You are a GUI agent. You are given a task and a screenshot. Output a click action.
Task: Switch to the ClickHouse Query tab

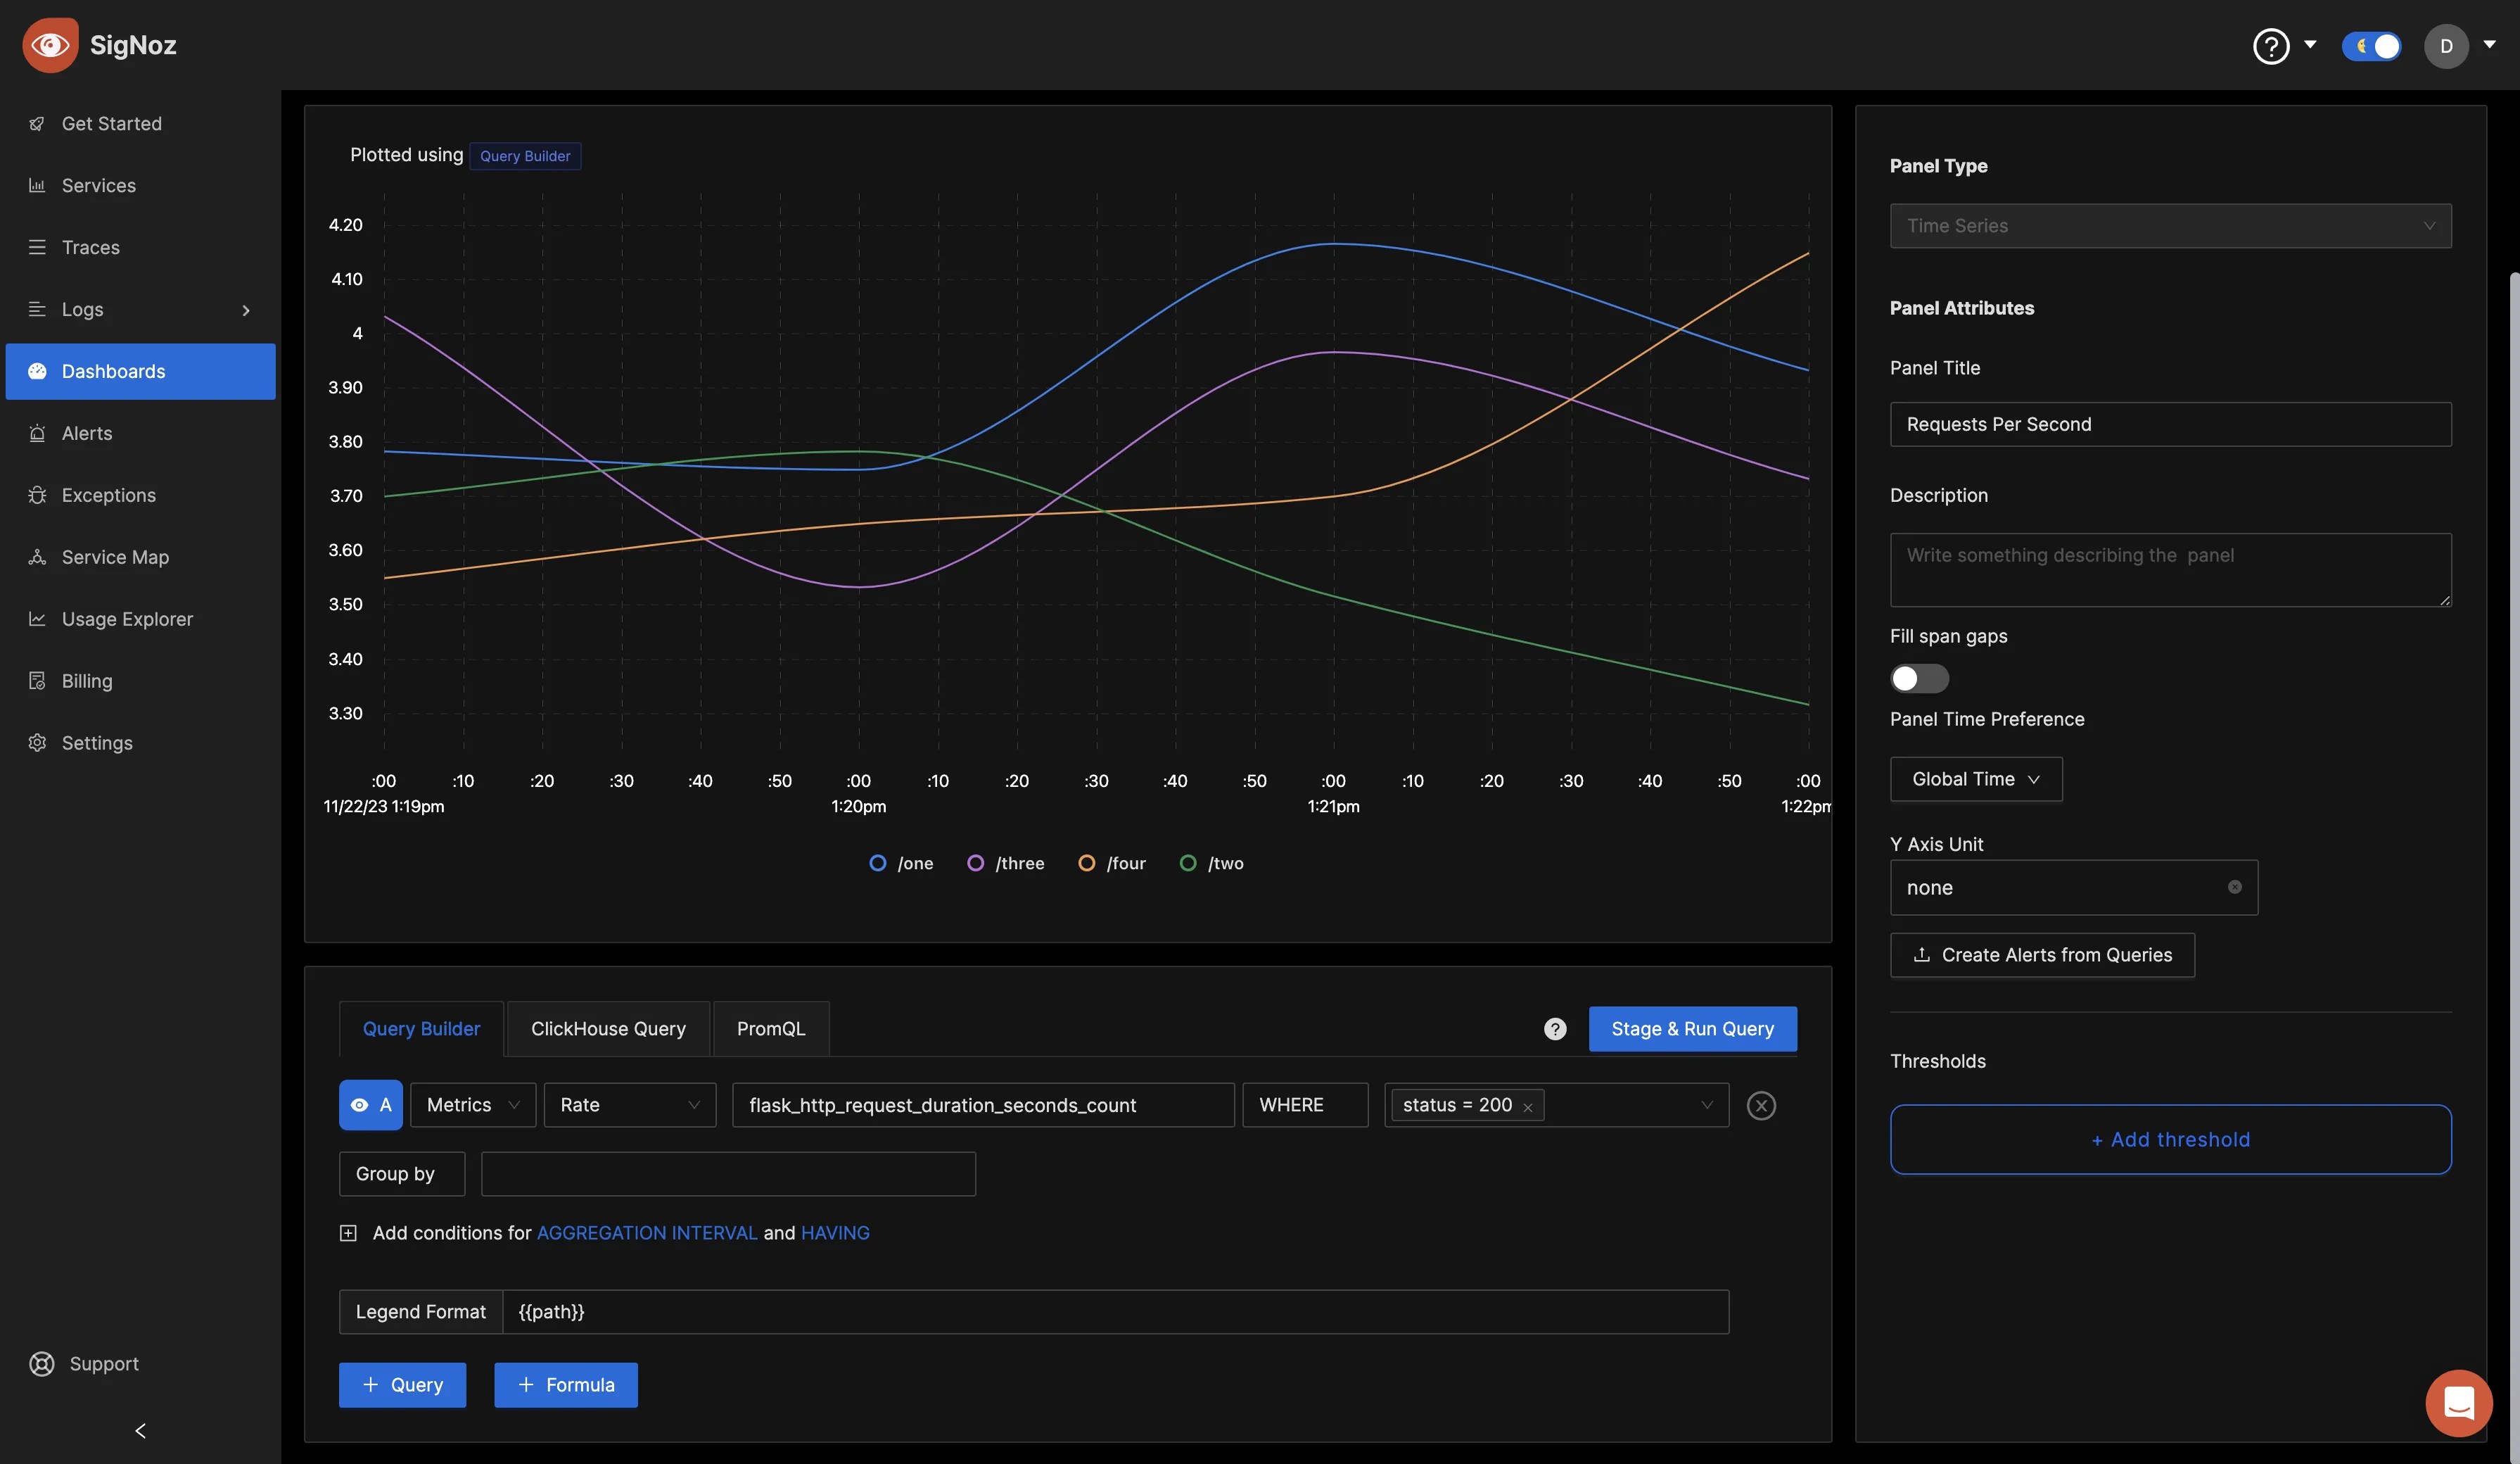point(607,1028)
